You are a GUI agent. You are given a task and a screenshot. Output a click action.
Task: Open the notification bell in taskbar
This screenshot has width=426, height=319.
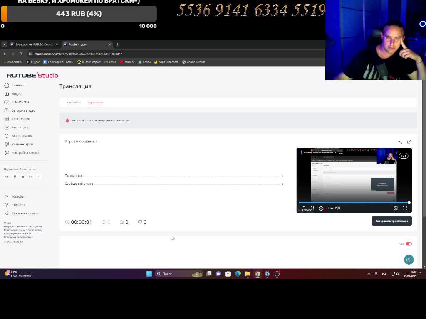point(420,274)
